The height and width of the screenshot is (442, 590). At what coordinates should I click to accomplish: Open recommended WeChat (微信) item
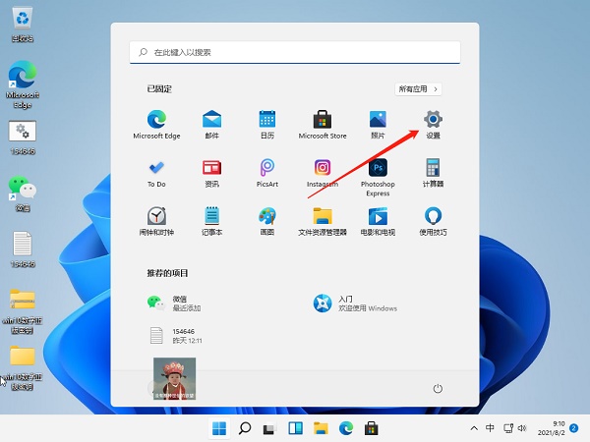pyautogui.click(x=173, y=303)
